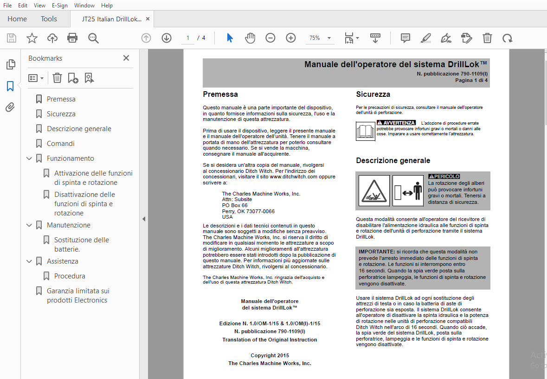Open the Edit menu

click(x=23, y=5)
